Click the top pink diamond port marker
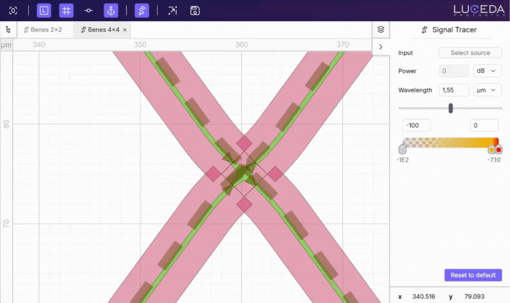Image resolution: width=510 pixels, height=303 pixels. [x=244, y=143]
